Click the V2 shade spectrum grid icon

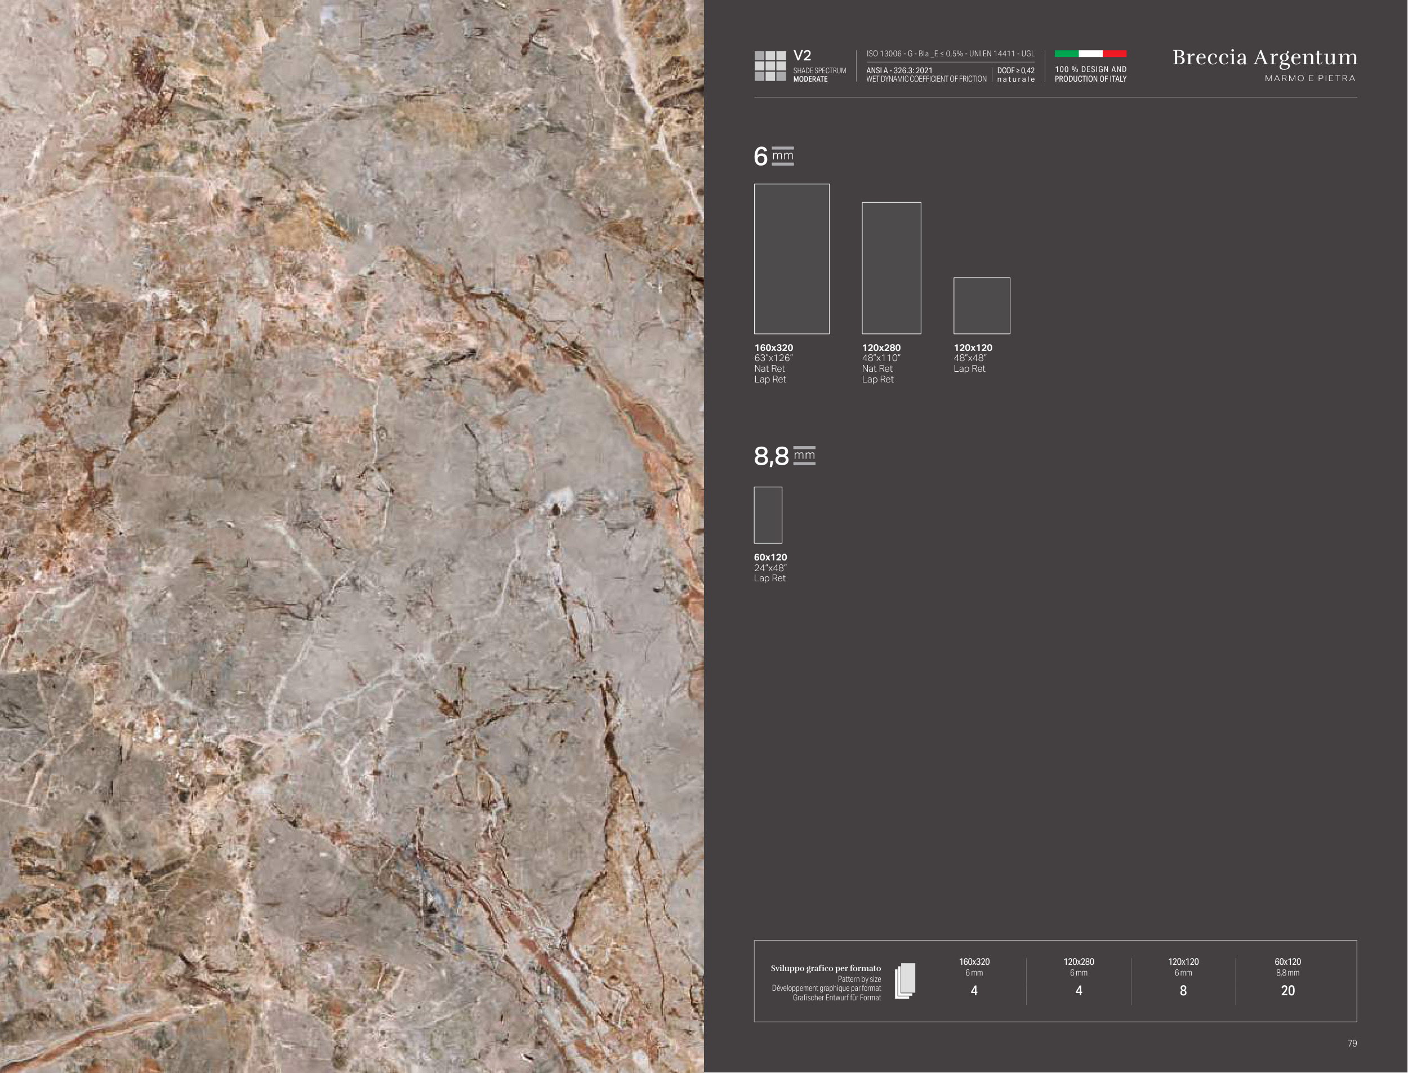(770, 66)
